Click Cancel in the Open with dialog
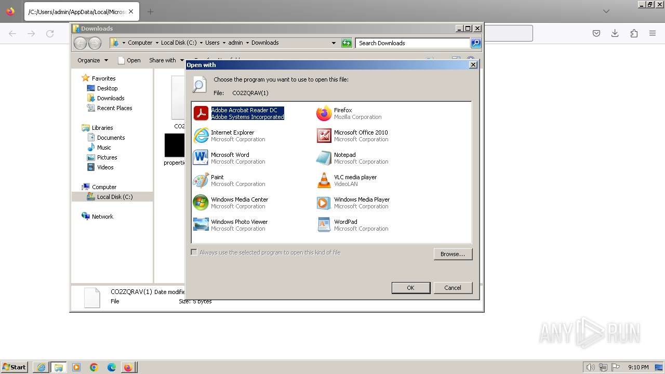 tap(453, 288)
